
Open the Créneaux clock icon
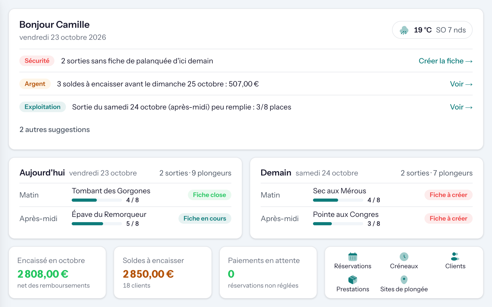404,257
